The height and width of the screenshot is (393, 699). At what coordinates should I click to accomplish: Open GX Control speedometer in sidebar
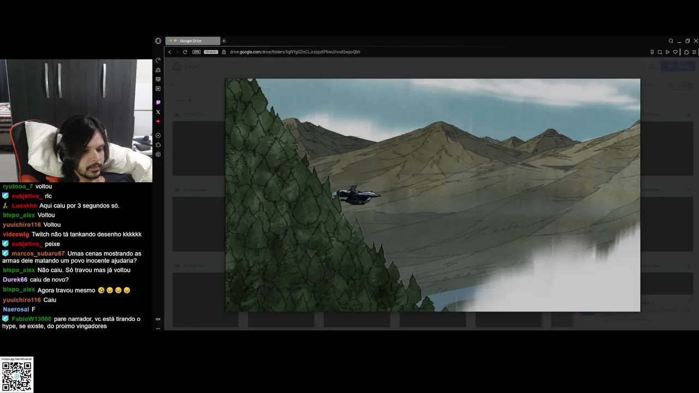coord(158,61)
